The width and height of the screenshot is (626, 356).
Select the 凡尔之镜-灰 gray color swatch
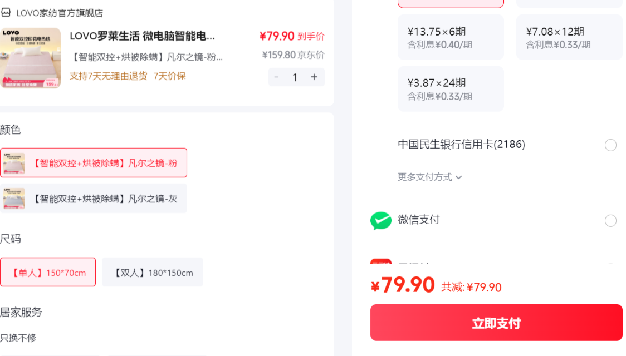[x=94, y=199]
